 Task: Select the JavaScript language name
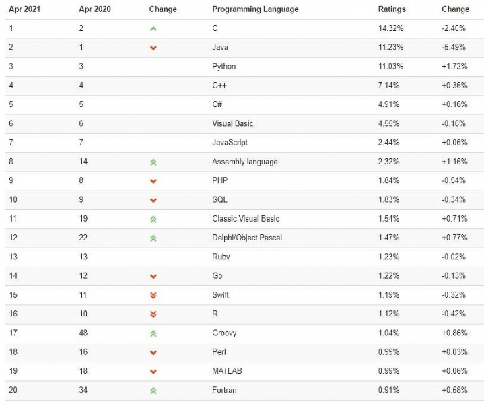pos(230,143)
